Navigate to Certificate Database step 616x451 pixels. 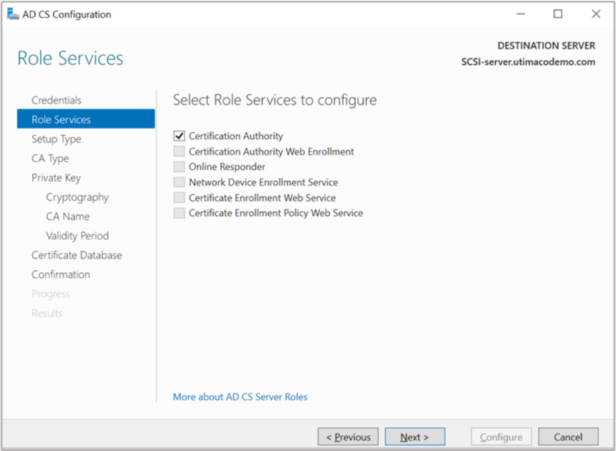(77, 255)
